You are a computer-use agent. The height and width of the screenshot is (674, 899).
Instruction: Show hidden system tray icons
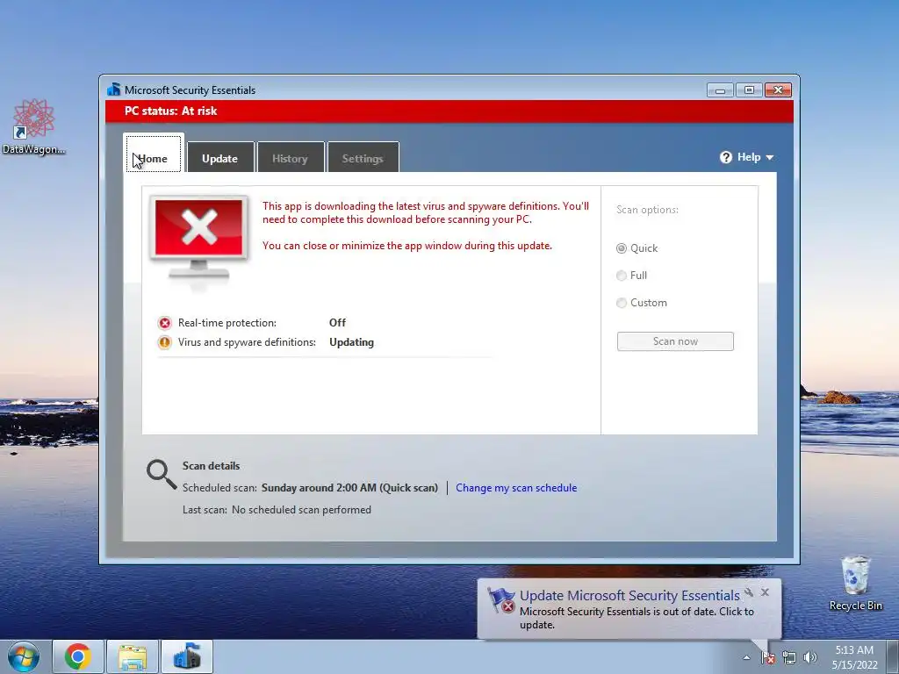[x=746, y=657]
